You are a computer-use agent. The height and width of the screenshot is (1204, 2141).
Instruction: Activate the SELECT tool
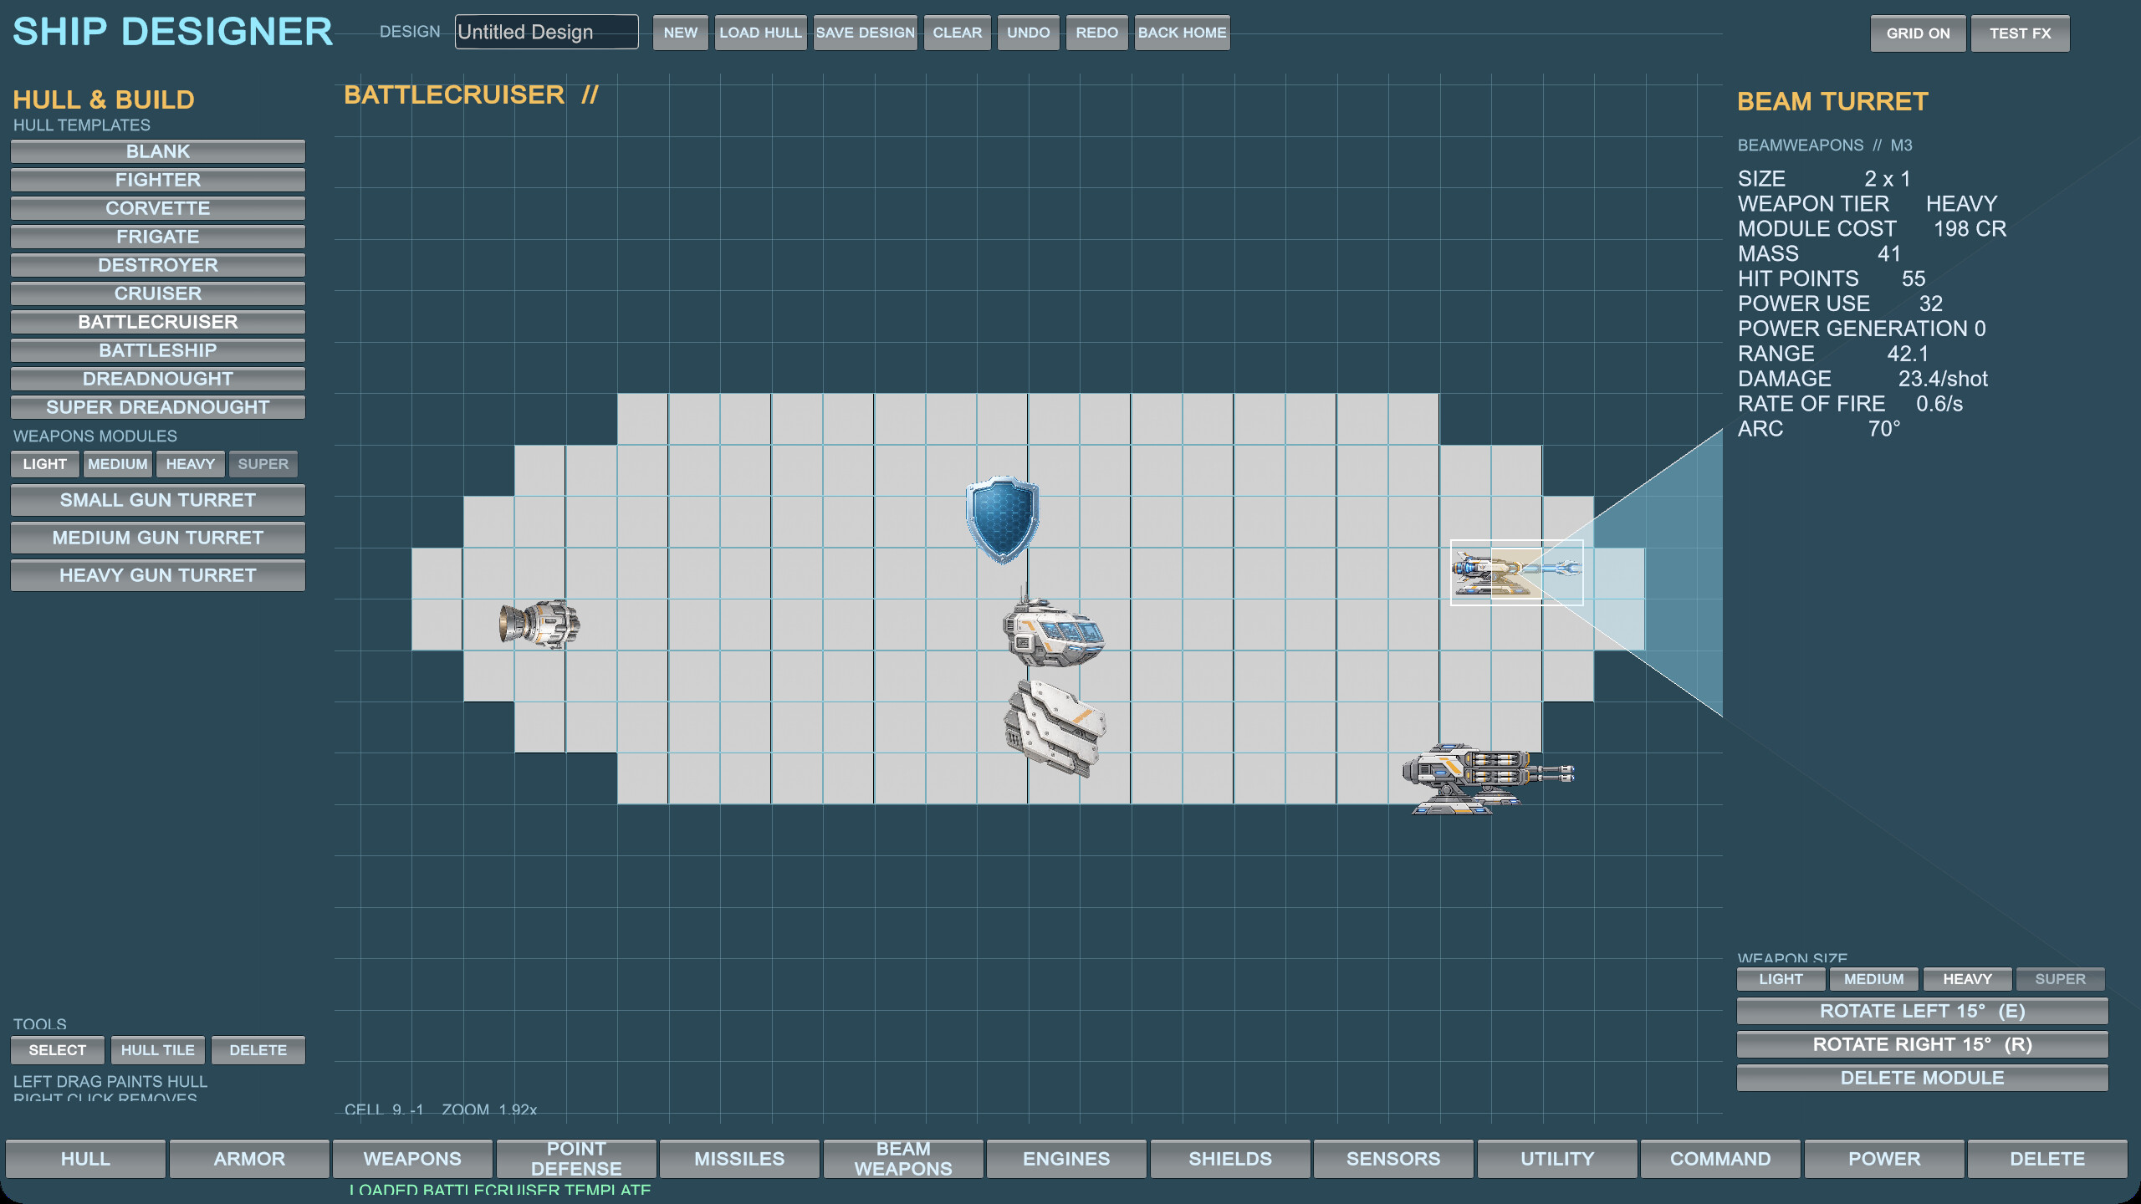[x=58, y=1050]
